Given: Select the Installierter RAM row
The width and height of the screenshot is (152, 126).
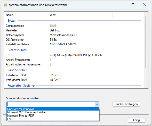Looking at the screenshot, I should click(x=74, y=75).
